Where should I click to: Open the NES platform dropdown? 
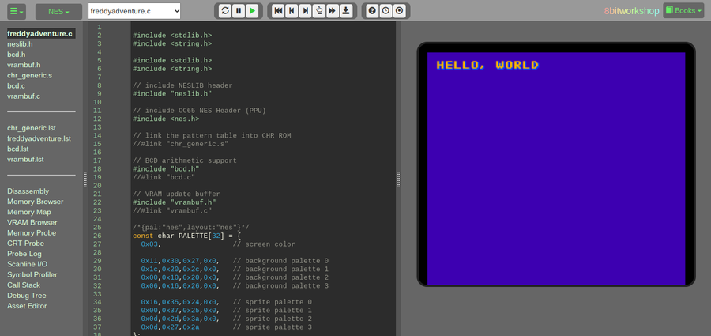click(x=58, y=11)
